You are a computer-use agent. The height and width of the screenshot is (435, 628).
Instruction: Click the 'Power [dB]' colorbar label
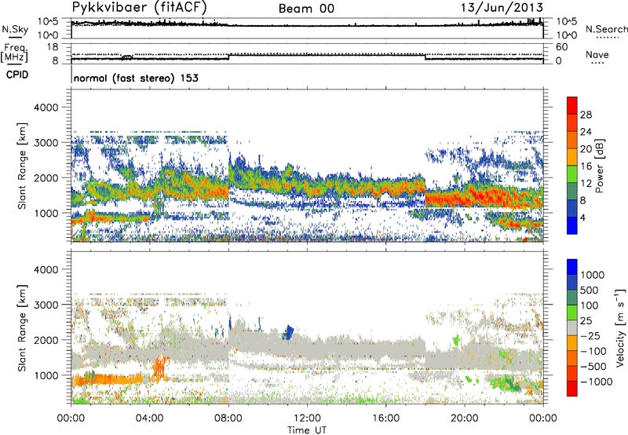[x=599, y=166]
